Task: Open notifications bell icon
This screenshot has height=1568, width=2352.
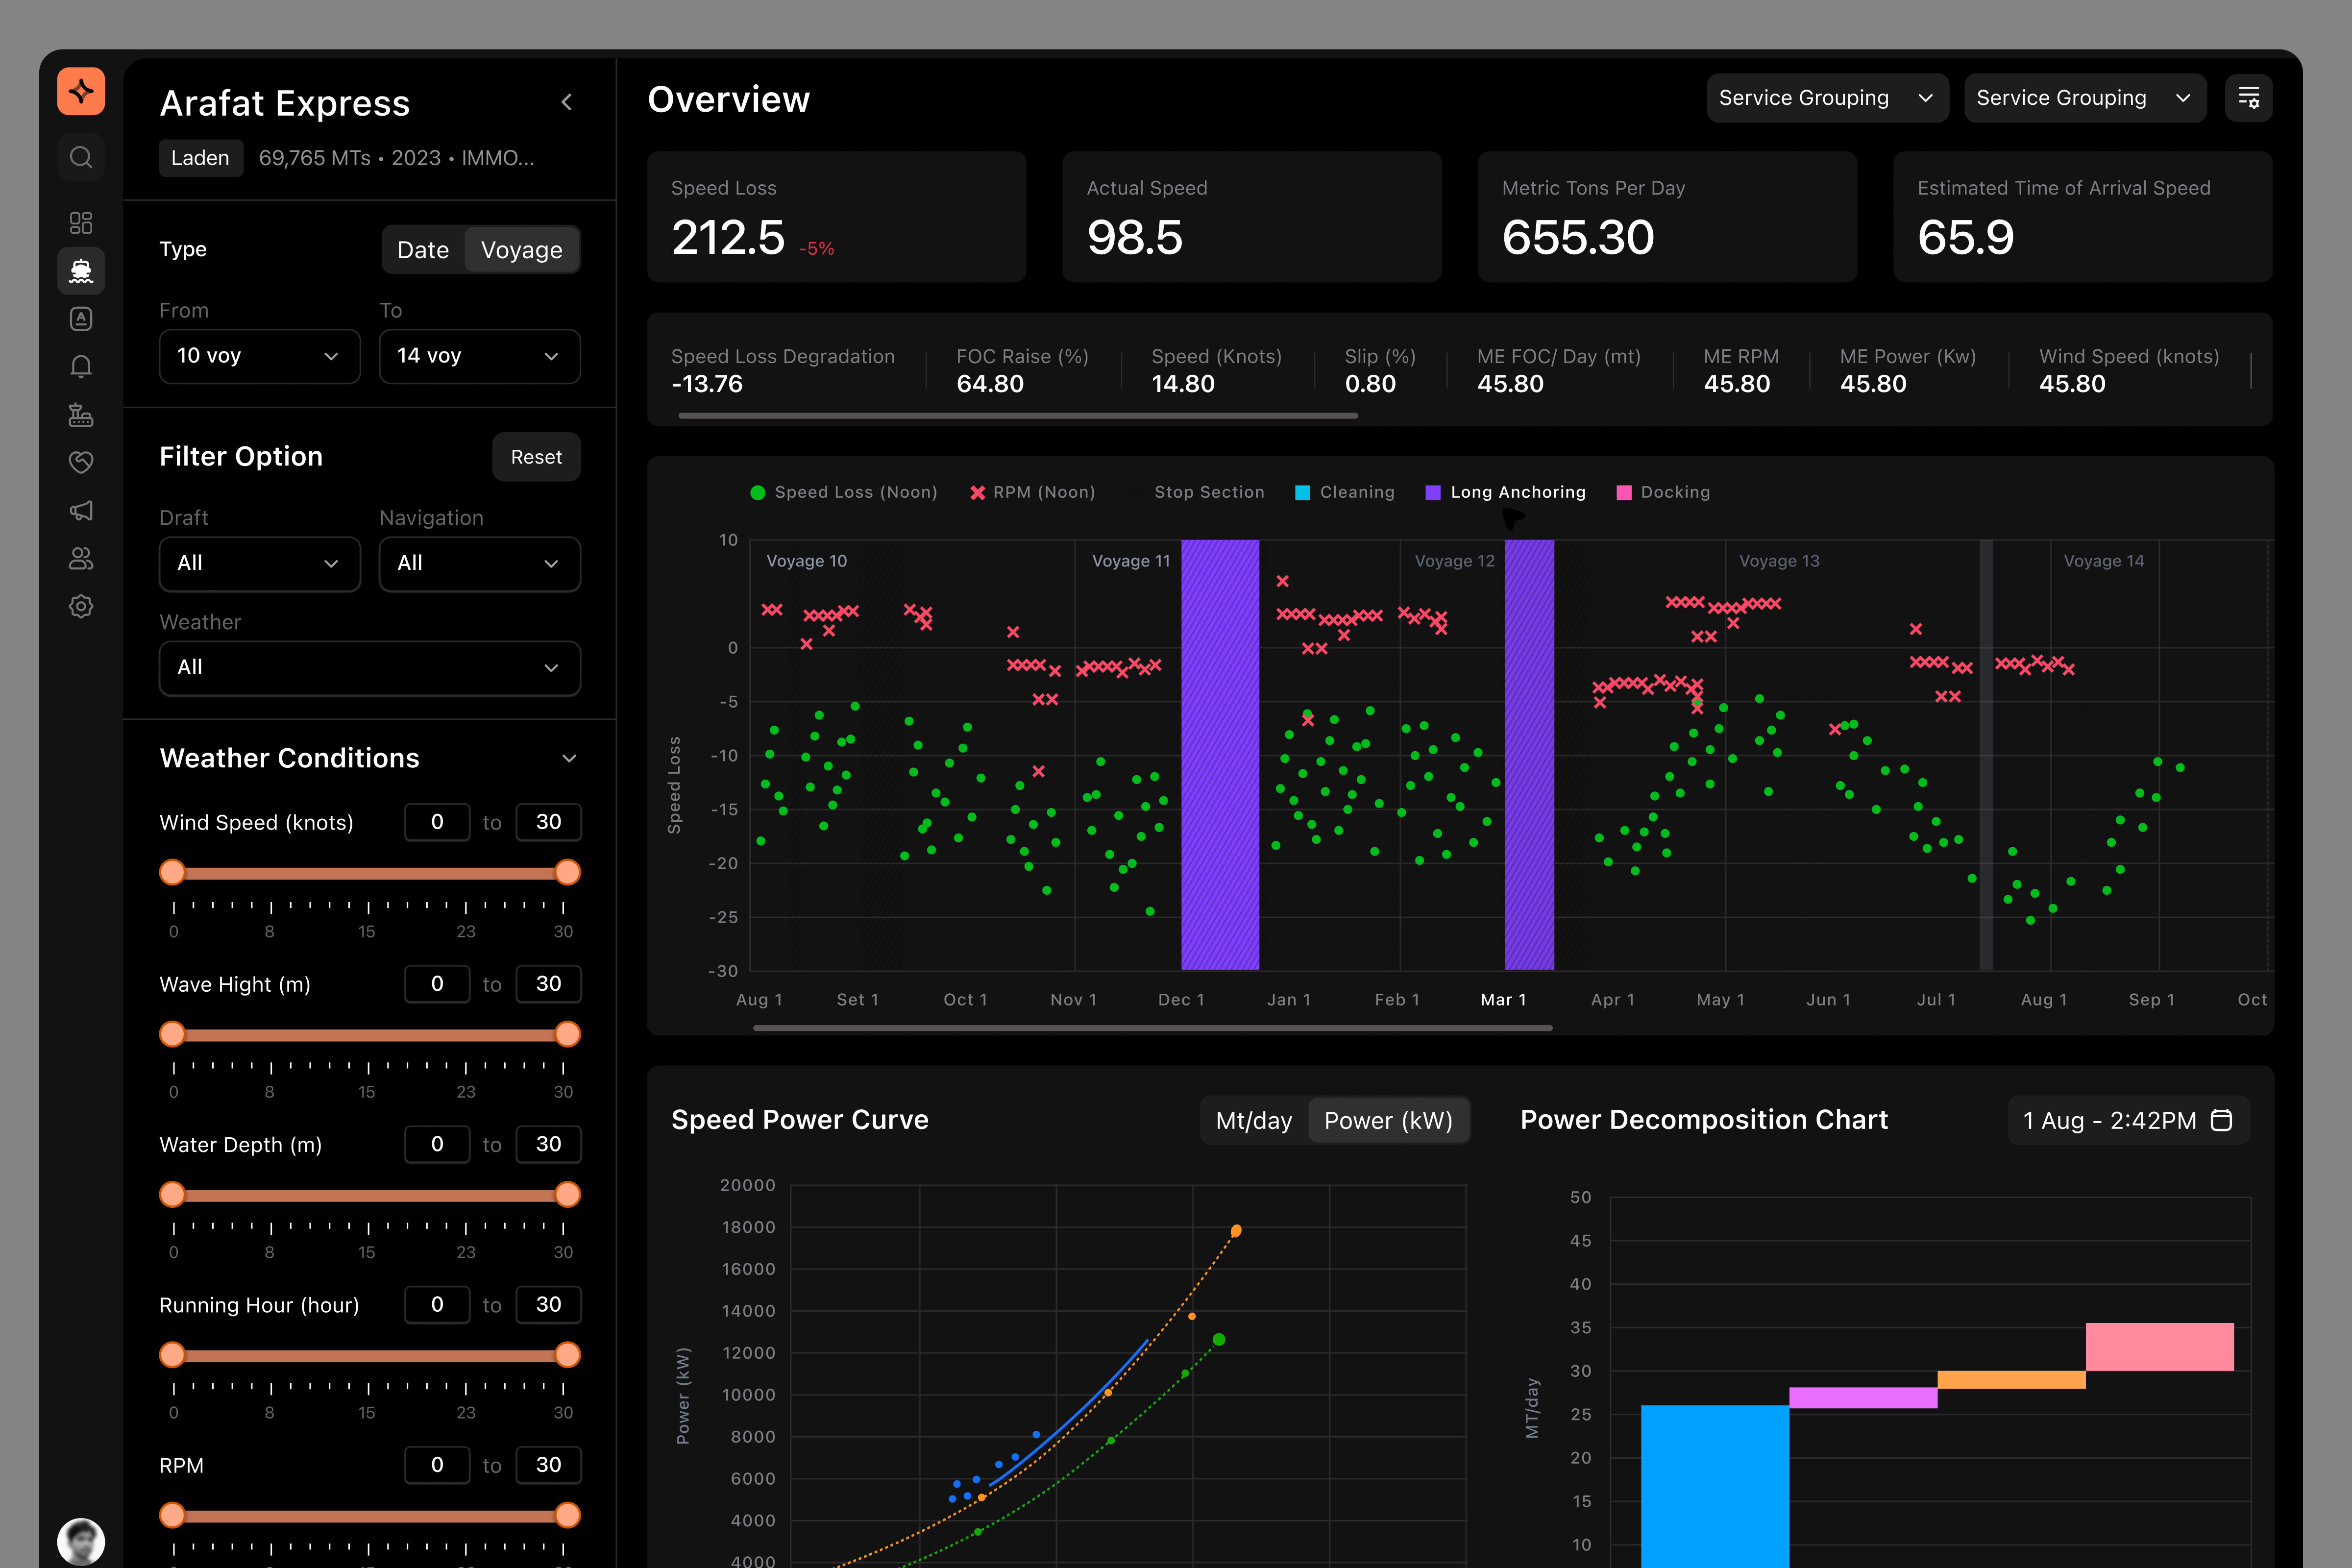Action: (81, 366)
